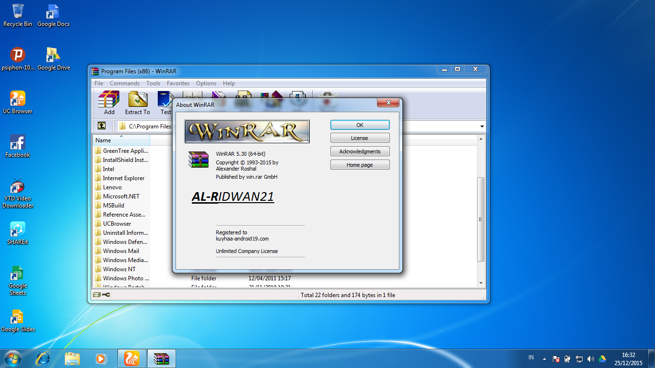
Task: Click the file list vertical scrollbar thumb
Action: click(x=481, y=219)
